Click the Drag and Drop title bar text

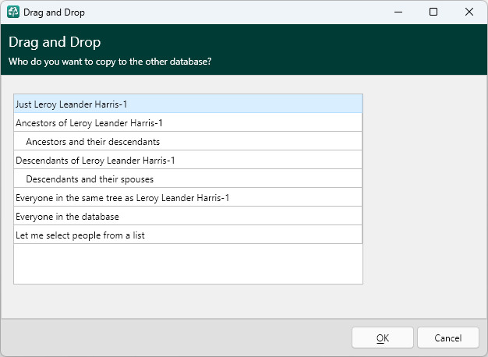pos(54,12)
